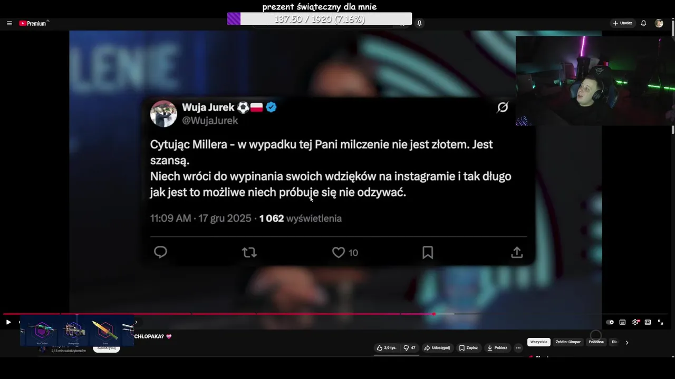
Task: Open the notifications bell
Action: tap(643, 23)
